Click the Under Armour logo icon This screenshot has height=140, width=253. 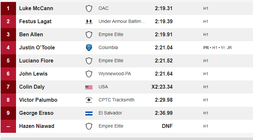89,22
